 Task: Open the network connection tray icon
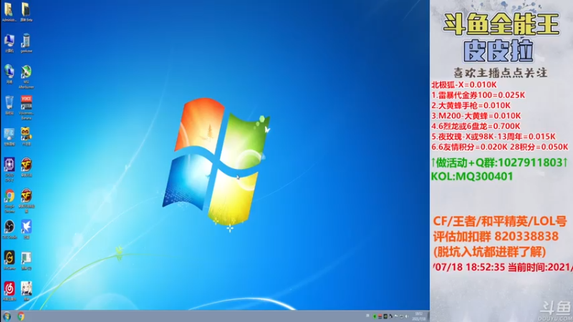(402, 316)
